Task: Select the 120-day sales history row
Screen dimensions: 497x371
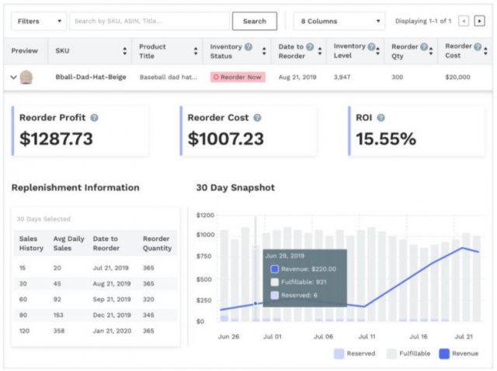Action: pos(96,331)
